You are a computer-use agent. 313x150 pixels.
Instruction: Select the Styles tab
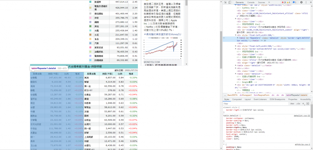(226, 99)
